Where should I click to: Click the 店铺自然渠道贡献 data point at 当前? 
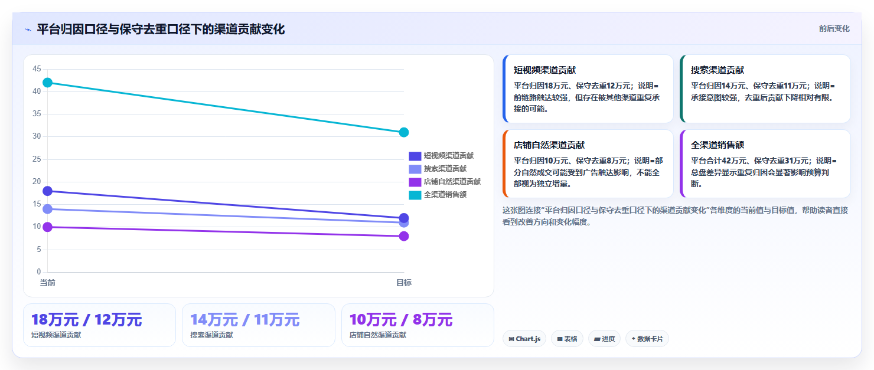coord(47,227)
